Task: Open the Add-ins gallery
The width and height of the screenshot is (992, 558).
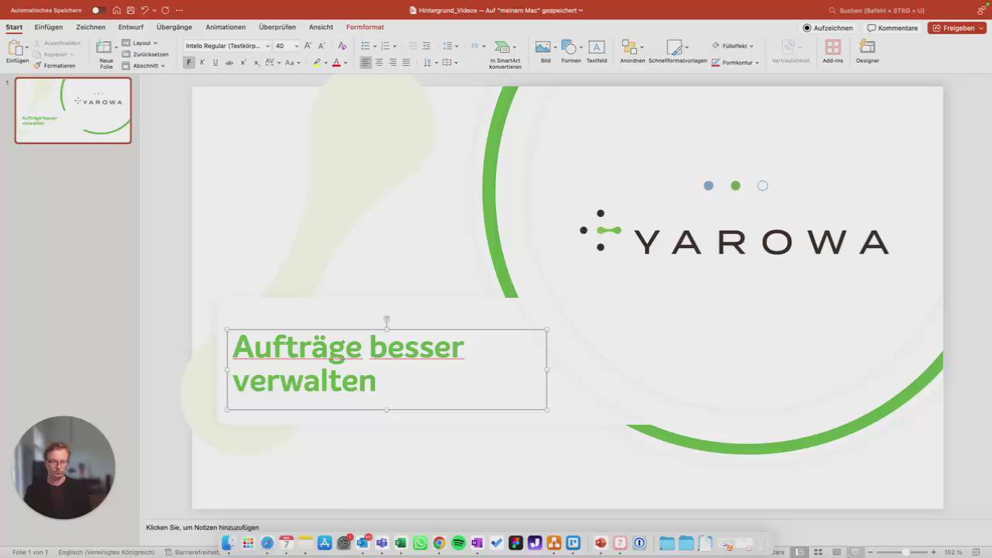Action: (x=833, y=52)
